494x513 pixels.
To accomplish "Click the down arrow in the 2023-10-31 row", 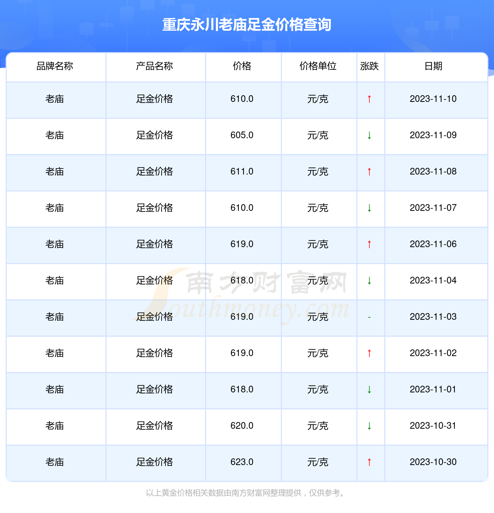I will pyautogui.click(x=369, y=426).
